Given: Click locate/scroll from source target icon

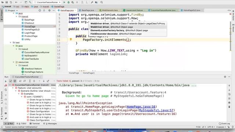Looking at the screenshot, I should (x=40, y=10).
